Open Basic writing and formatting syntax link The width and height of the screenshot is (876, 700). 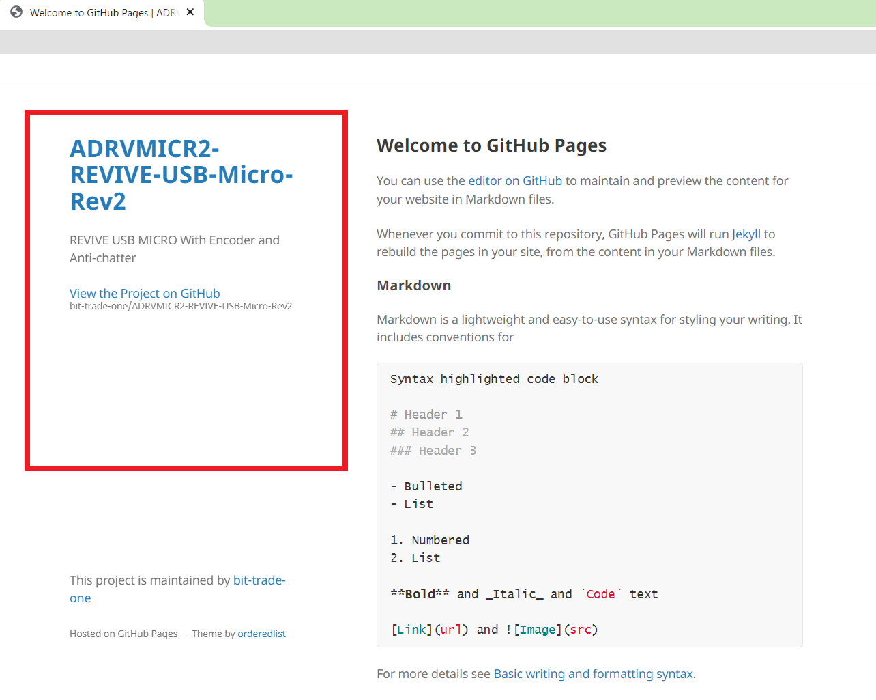(x=593, y=674)
